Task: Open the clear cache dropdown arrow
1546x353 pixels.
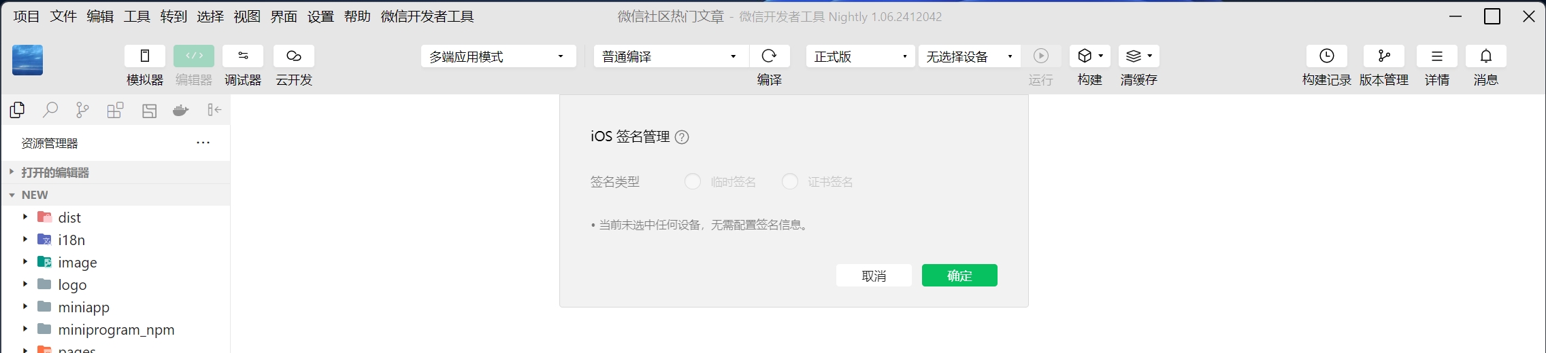Action: pyautogui.click(x=1150, y=56)
